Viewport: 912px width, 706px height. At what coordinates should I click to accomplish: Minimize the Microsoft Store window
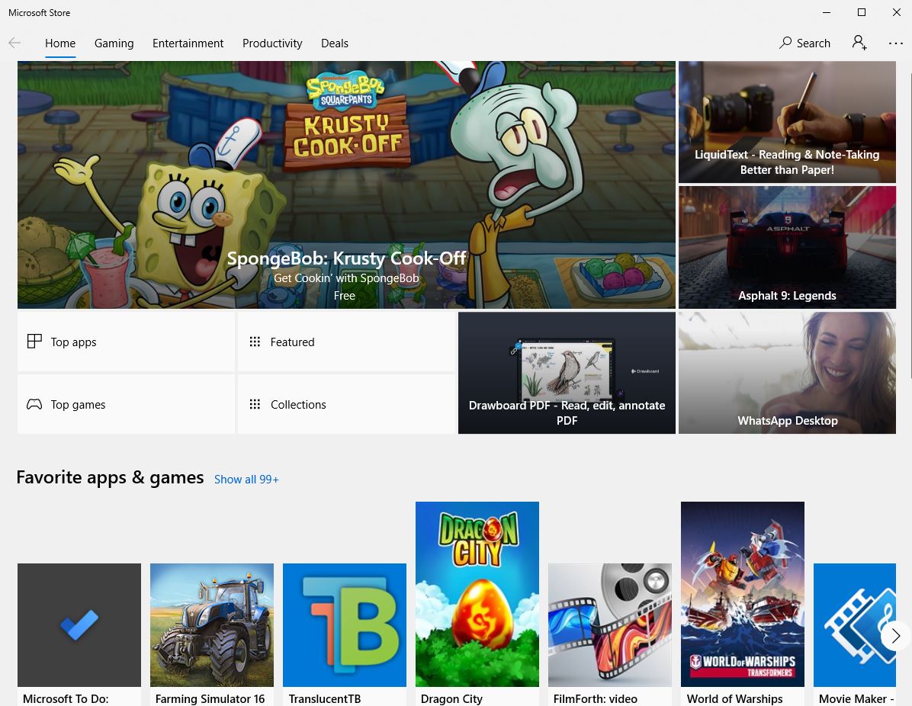827,12
